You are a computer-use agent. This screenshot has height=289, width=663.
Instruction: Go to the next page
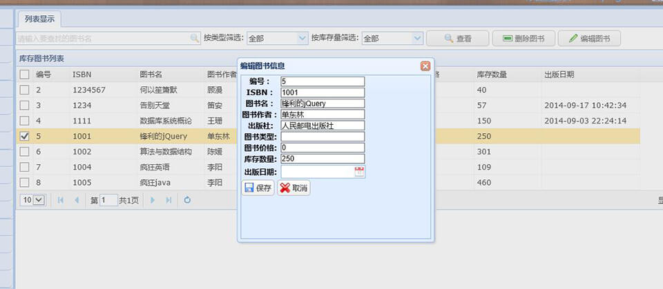(x=153, y=200)
